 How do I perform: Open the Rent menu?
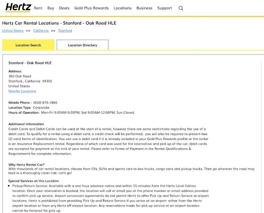pyautogui.click(x=38, y=8)
